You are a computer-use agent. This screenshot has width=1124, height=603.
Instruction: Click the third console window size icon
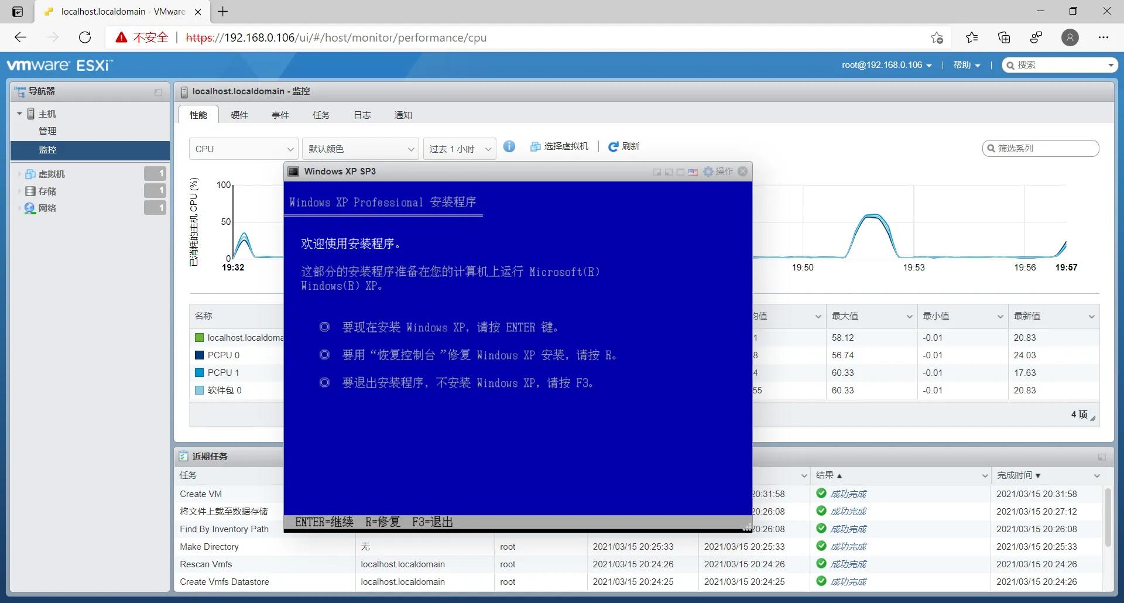tap(680, 172)
